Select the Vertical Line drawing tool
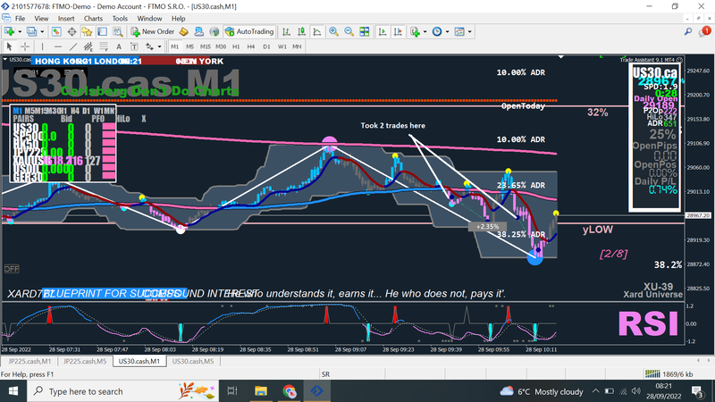The height and width of the screenshot is (402, 715). 42,46
